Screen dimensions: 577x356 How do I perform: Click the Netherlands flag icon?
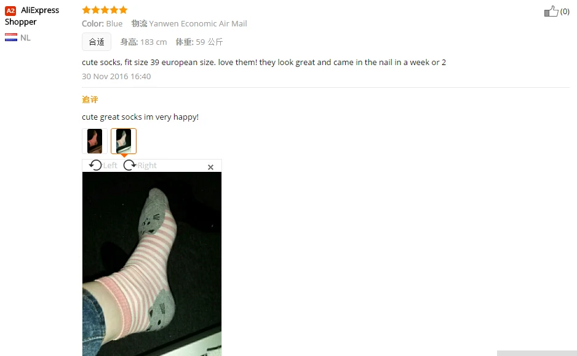[x=11, y=37]
